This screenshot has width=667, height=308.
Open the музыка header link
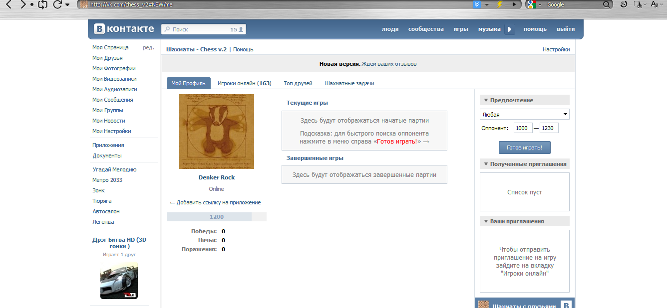point(489,29)
